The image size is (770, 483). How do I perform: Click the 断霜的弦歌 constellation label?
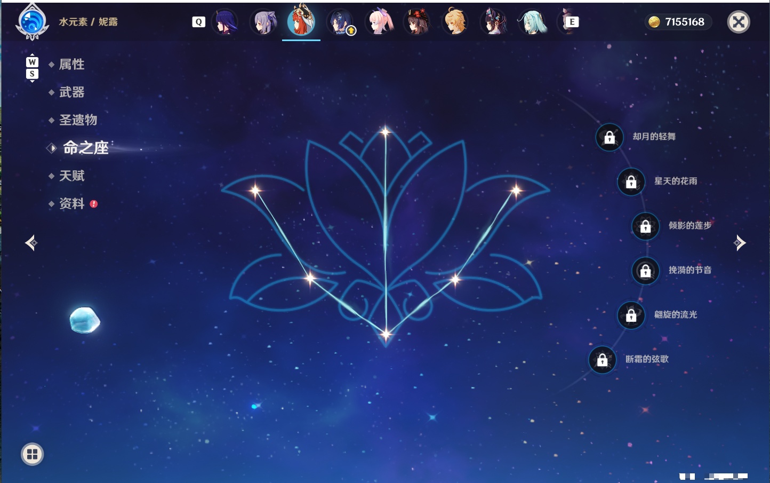(x=647, y=359)
